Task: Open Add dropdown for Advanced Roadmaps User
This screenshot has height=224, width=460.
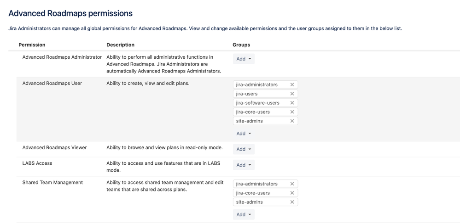Action: click(x=244, y=134)
